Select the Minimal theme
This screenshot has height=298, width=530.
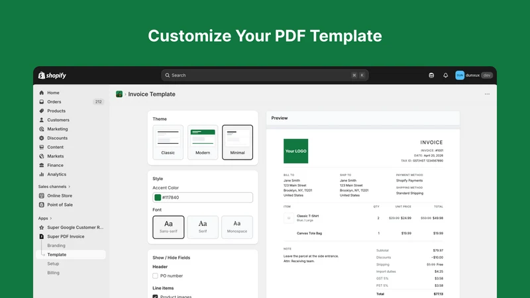click(x=237, y=142)
